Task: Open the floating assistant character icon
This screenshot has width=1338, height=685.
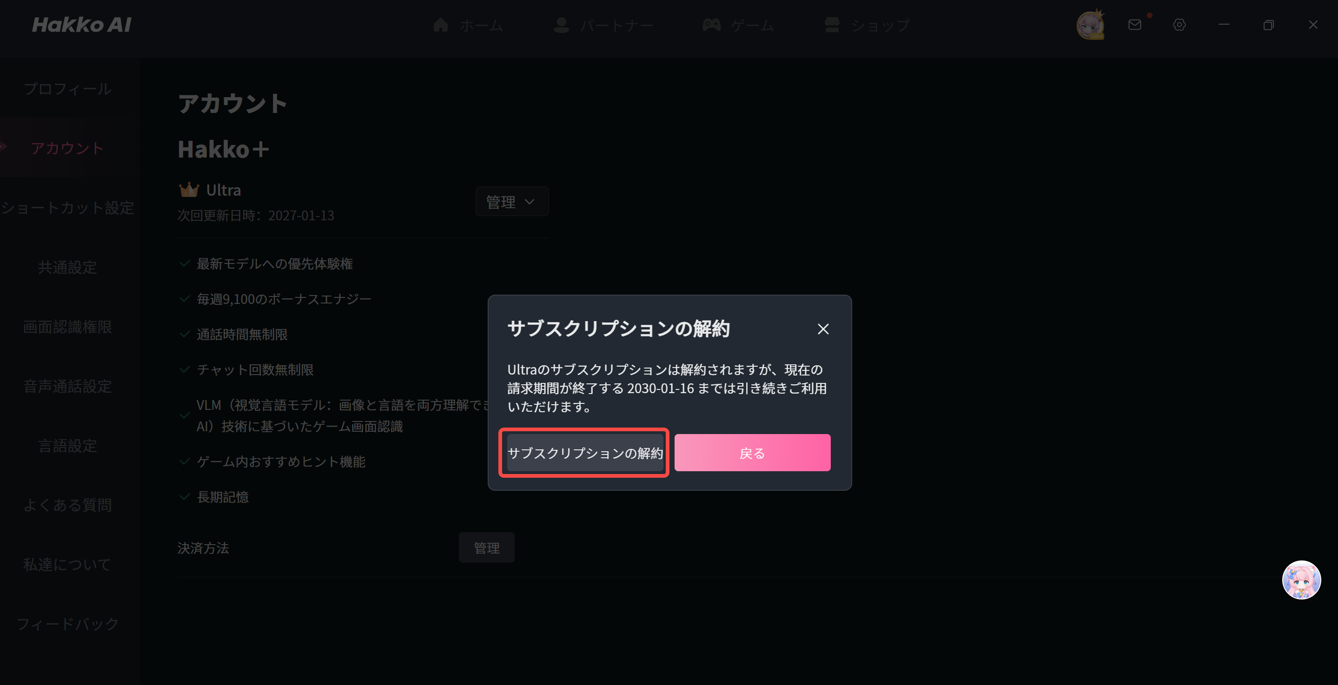Action: click(1302, 580)
